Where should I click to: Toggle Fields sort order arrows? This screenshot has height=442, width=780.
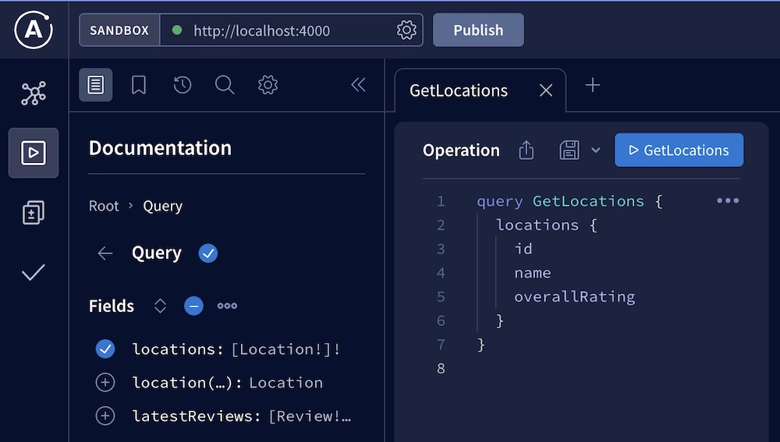tap(160, 306)
